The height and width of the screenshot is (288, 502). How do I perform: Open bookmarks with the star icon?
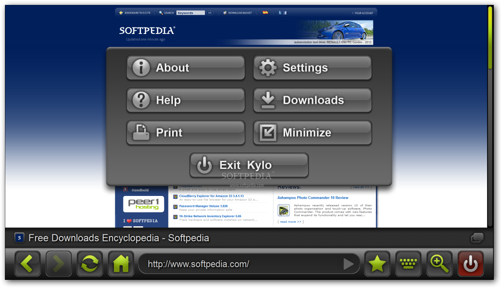point(377,264)
